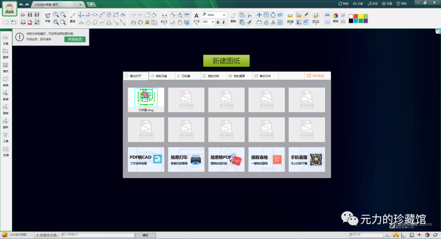
Task: Click the scissors cut icon
Action: pyautogui.click(x=249, y=15)
